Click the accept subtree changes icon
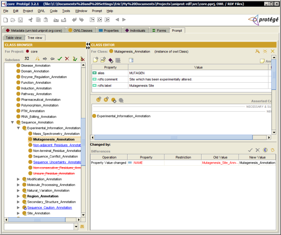281x235 pixels. [x=75, y=59]
